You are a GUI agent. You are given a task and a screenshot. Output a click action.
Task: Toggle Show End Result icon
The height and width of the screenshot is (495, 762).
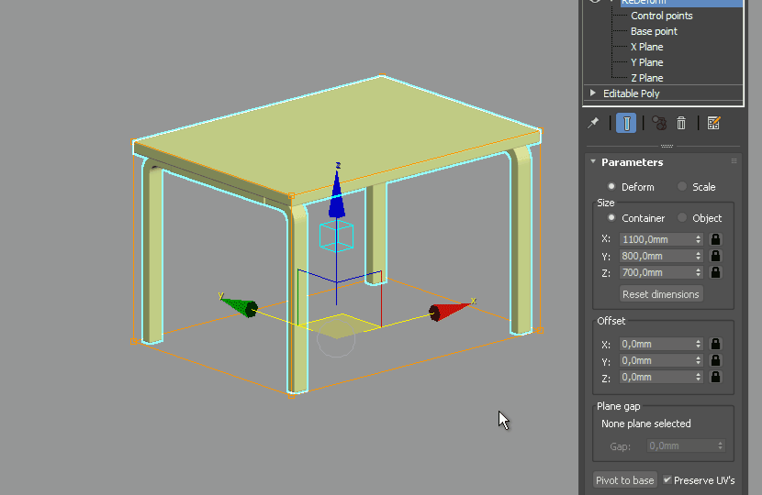626,123
